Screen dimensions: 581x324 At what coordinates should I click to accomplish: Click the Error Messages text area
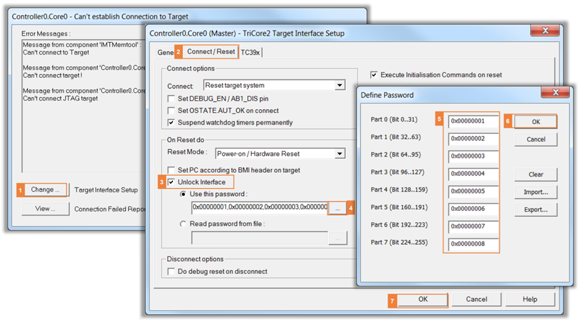pos(84,106)
